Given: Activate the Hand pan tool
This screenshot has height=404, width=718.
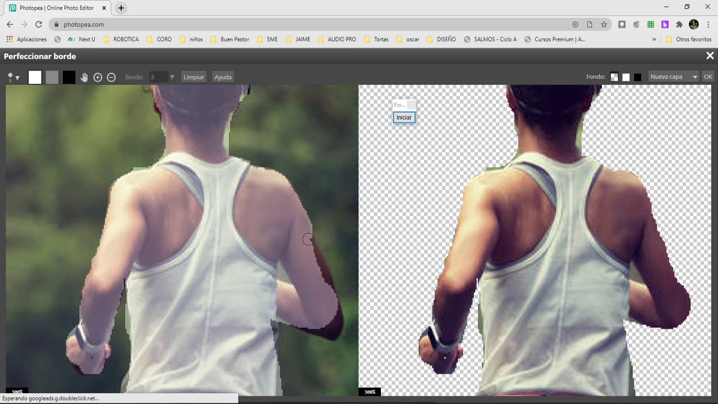Looking at the screenshot, I should point(84,77).
